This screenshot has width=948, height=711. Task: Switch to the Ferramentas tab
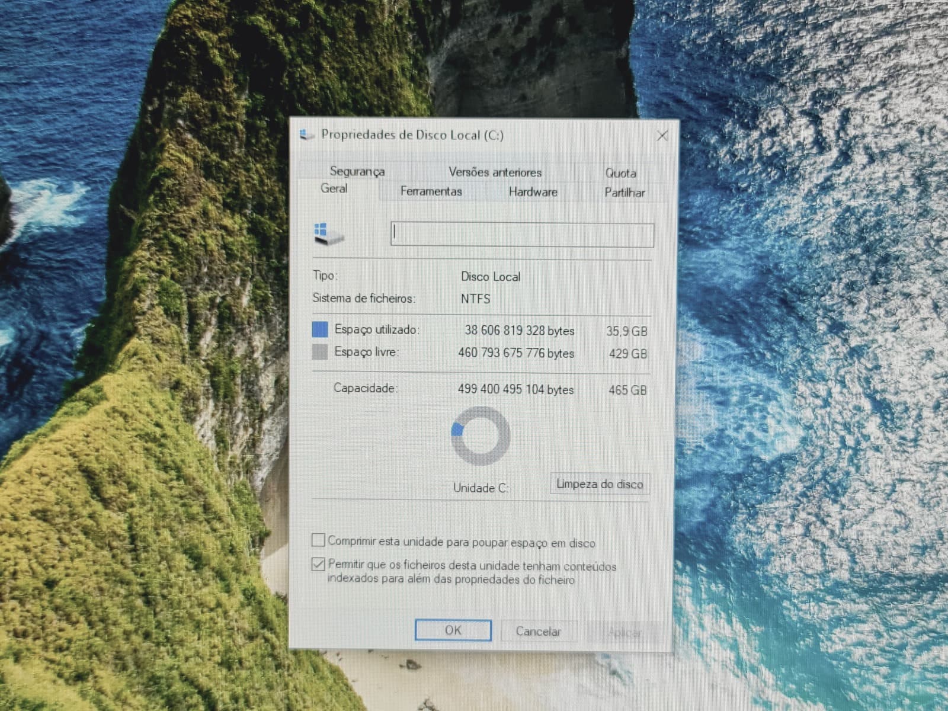(x=431, y=191)
